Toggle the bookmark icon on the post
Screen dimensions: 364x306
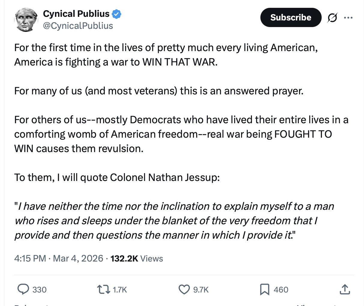[x=265, y=289]
